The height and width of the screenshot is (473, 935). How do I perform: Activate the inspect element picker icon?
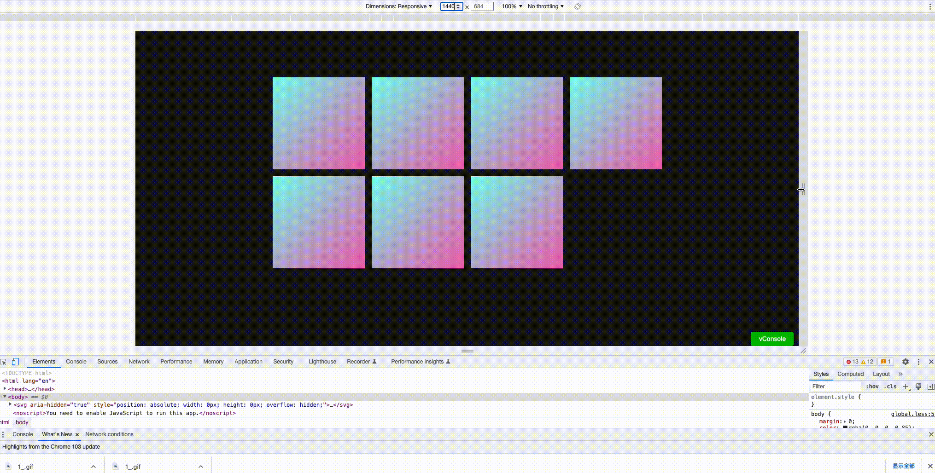tap(4, 362)
